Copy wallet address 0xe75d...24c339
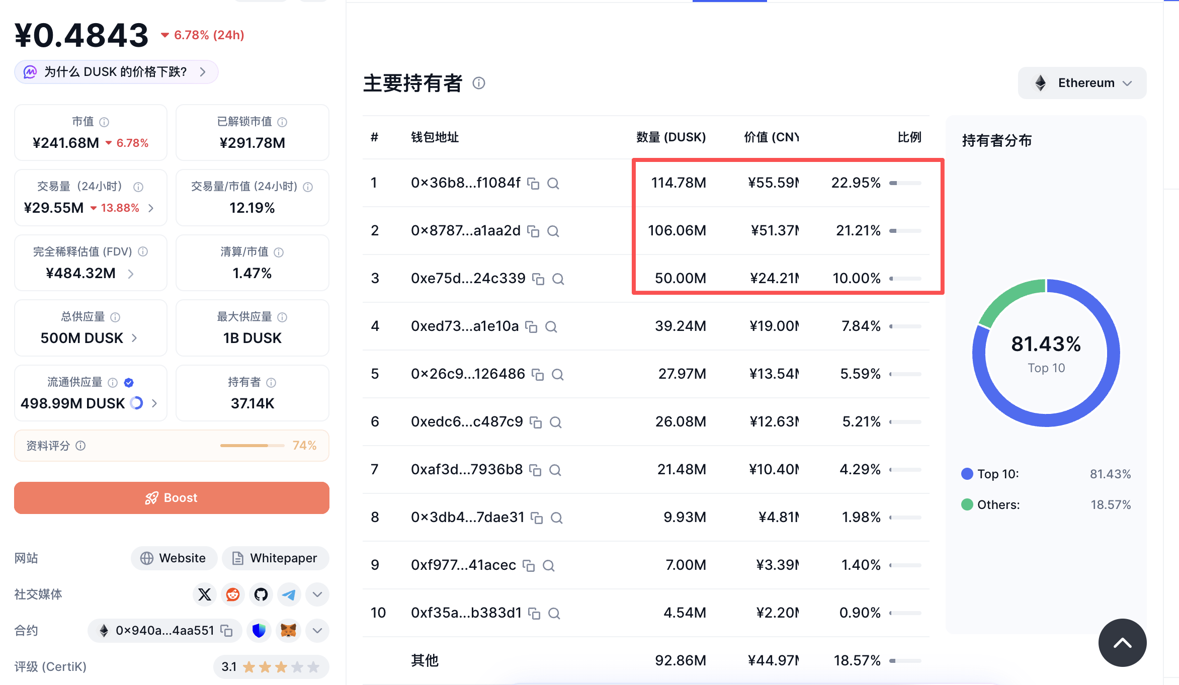Screen dimensions: 1179x685 (x=538, y=279)
